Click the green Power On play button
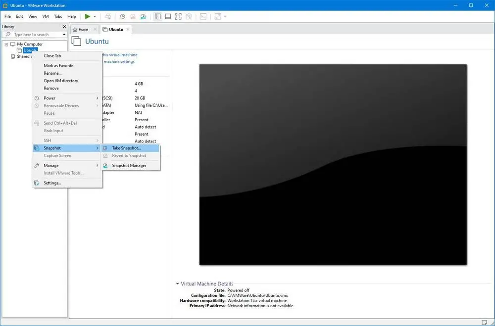Image resolution: width=495 pixels, height=326 pixels. 88,16
